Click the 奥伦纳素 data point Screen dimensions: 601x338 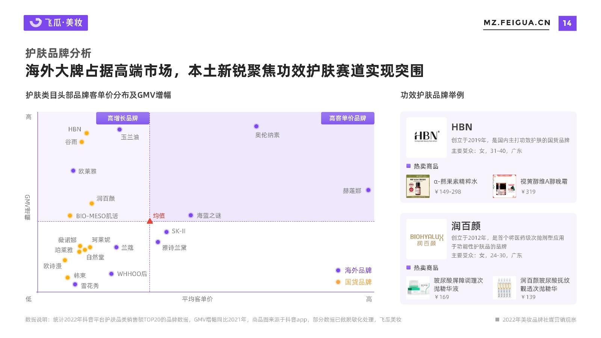(256, 126)
